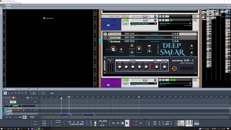
Task: Click the gold Synapse logo on DR-1
Action: pos(174,68)
